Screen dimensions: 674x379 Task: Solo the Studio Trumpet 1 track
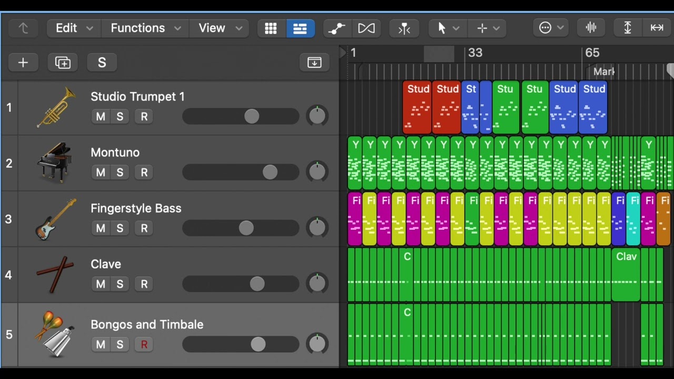coord(120,116)
